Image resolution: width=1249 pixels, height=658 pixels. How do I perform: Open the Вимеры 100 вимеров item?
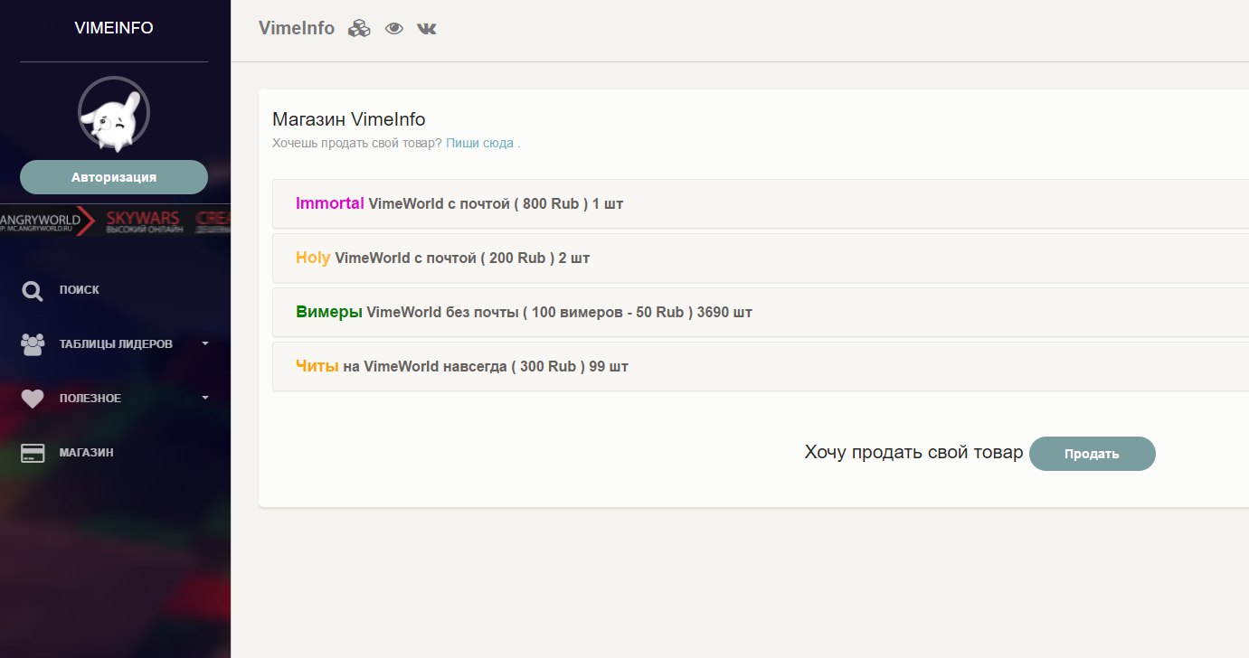761,313
